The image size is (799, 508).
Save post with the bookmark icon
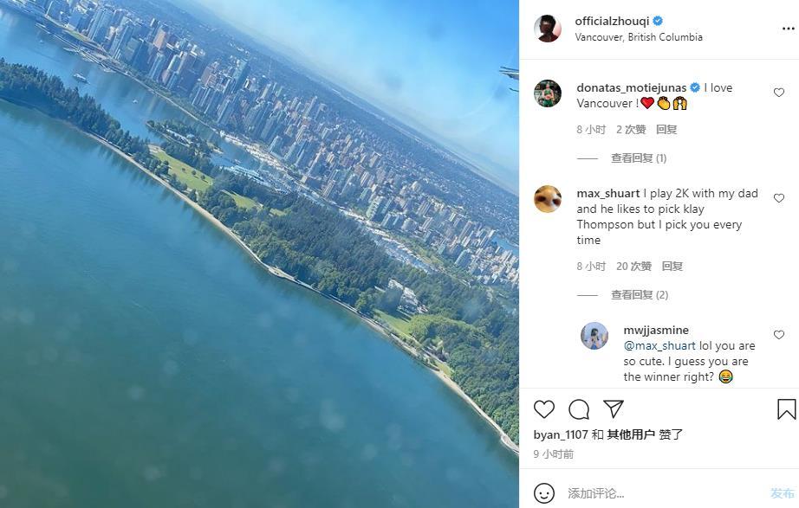[x=786, y=409]
